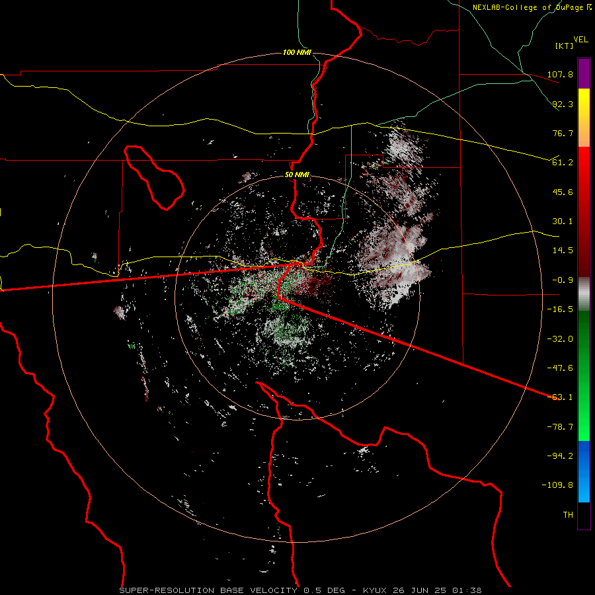Viewport: 595px width, 595px height.
Task: Click the purple segment of the velocity color bar
Action: point(584,73)
